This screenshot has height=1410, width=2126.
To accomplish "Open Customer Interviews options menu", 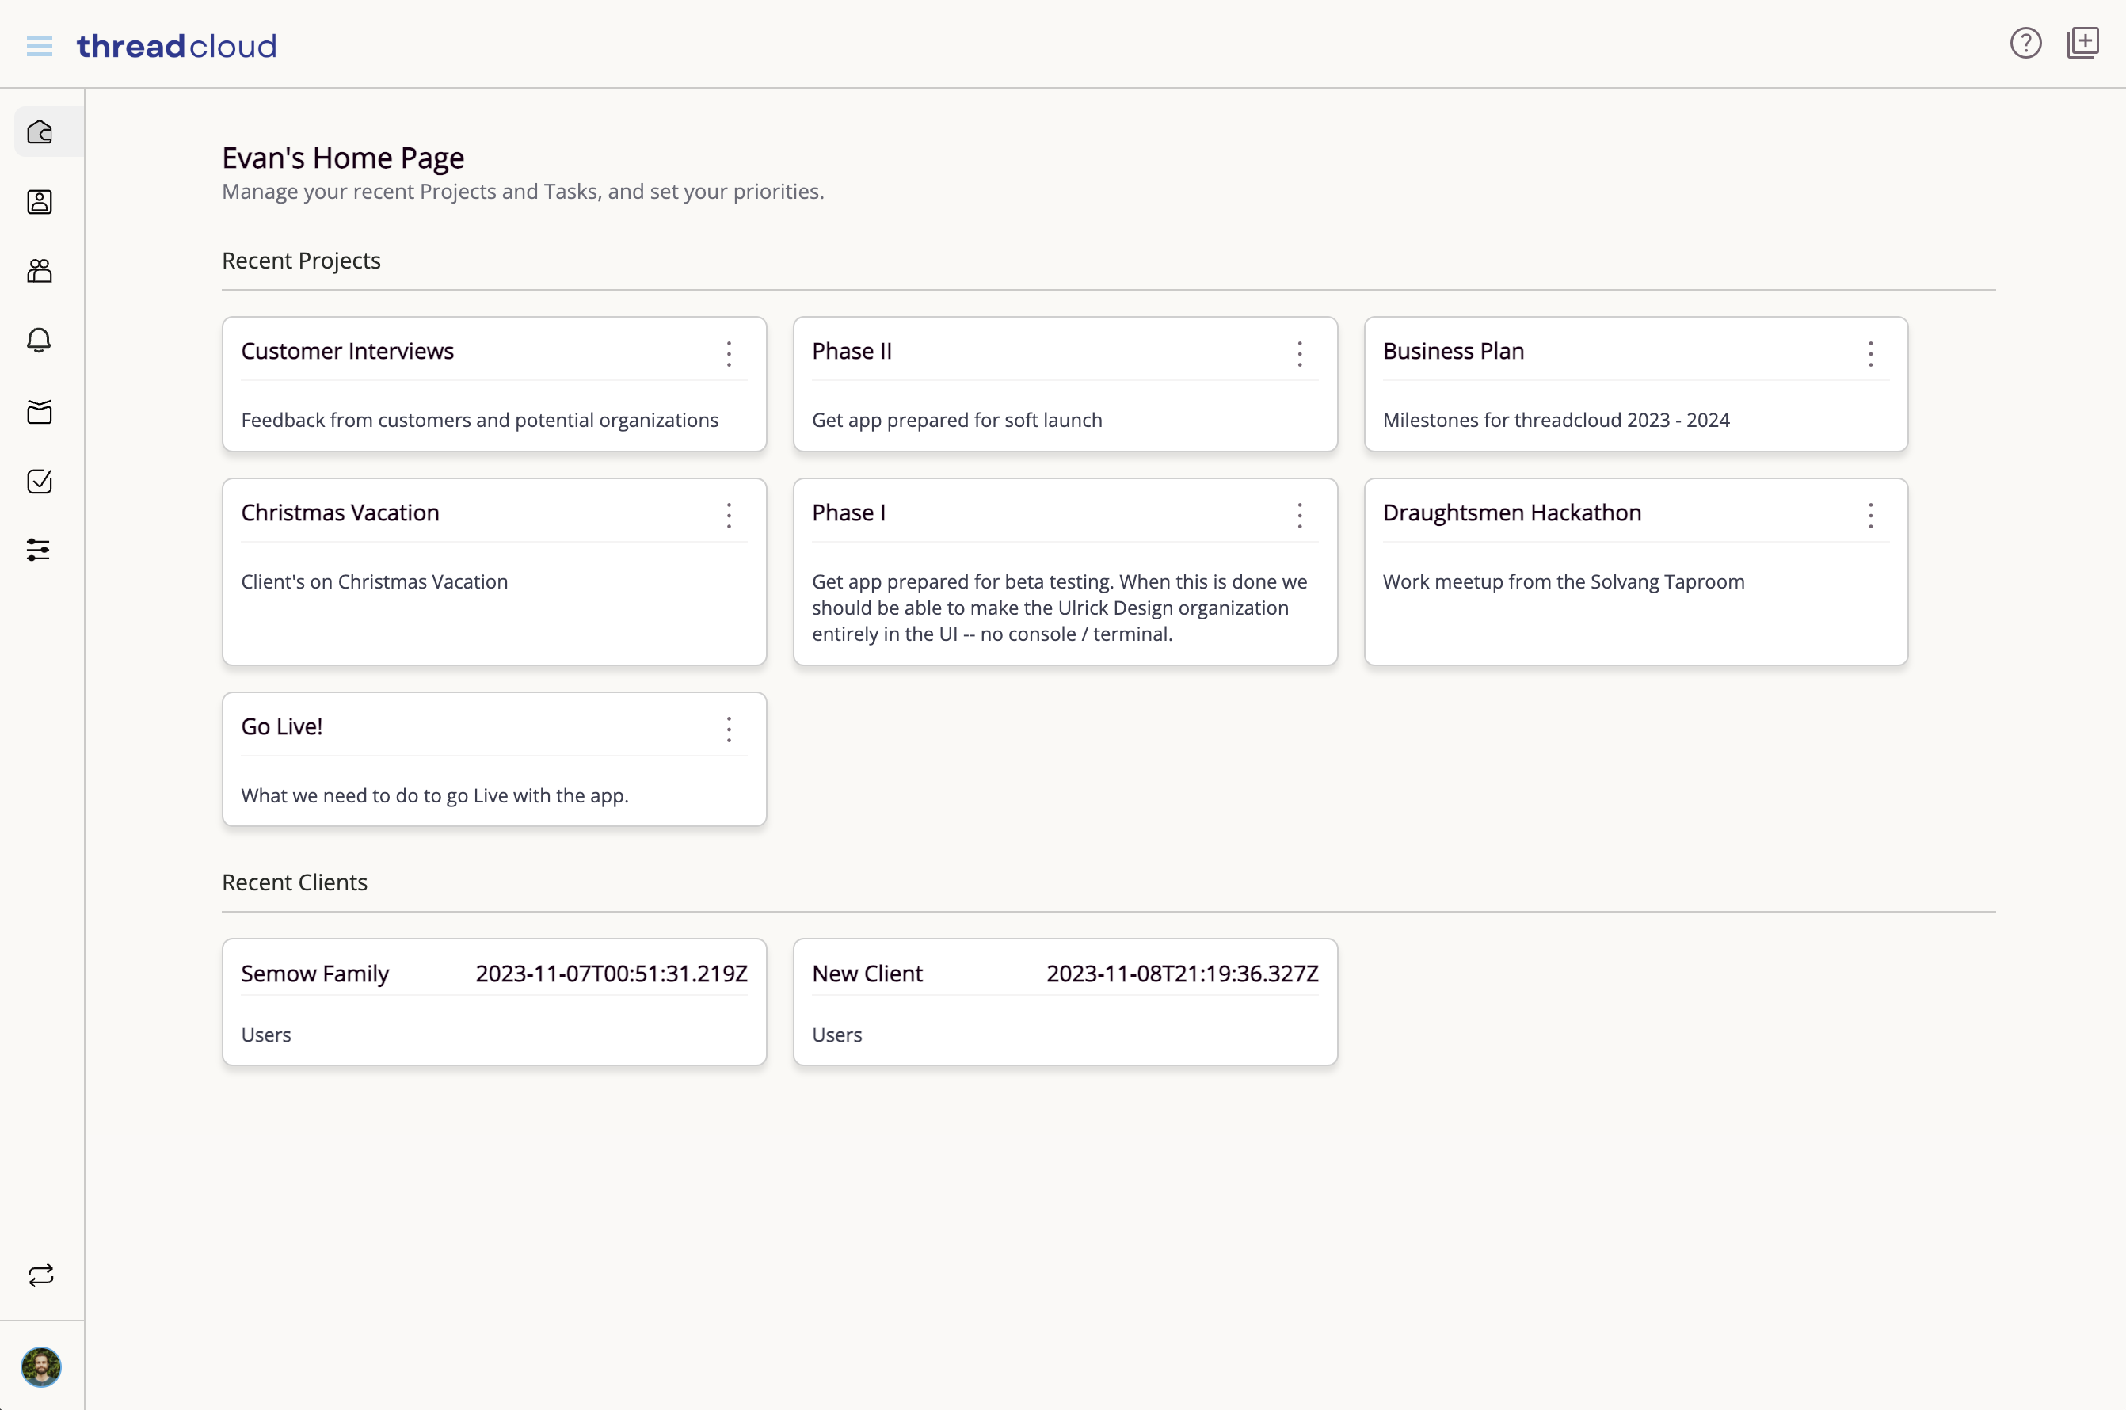I will [x=729, y=353].
